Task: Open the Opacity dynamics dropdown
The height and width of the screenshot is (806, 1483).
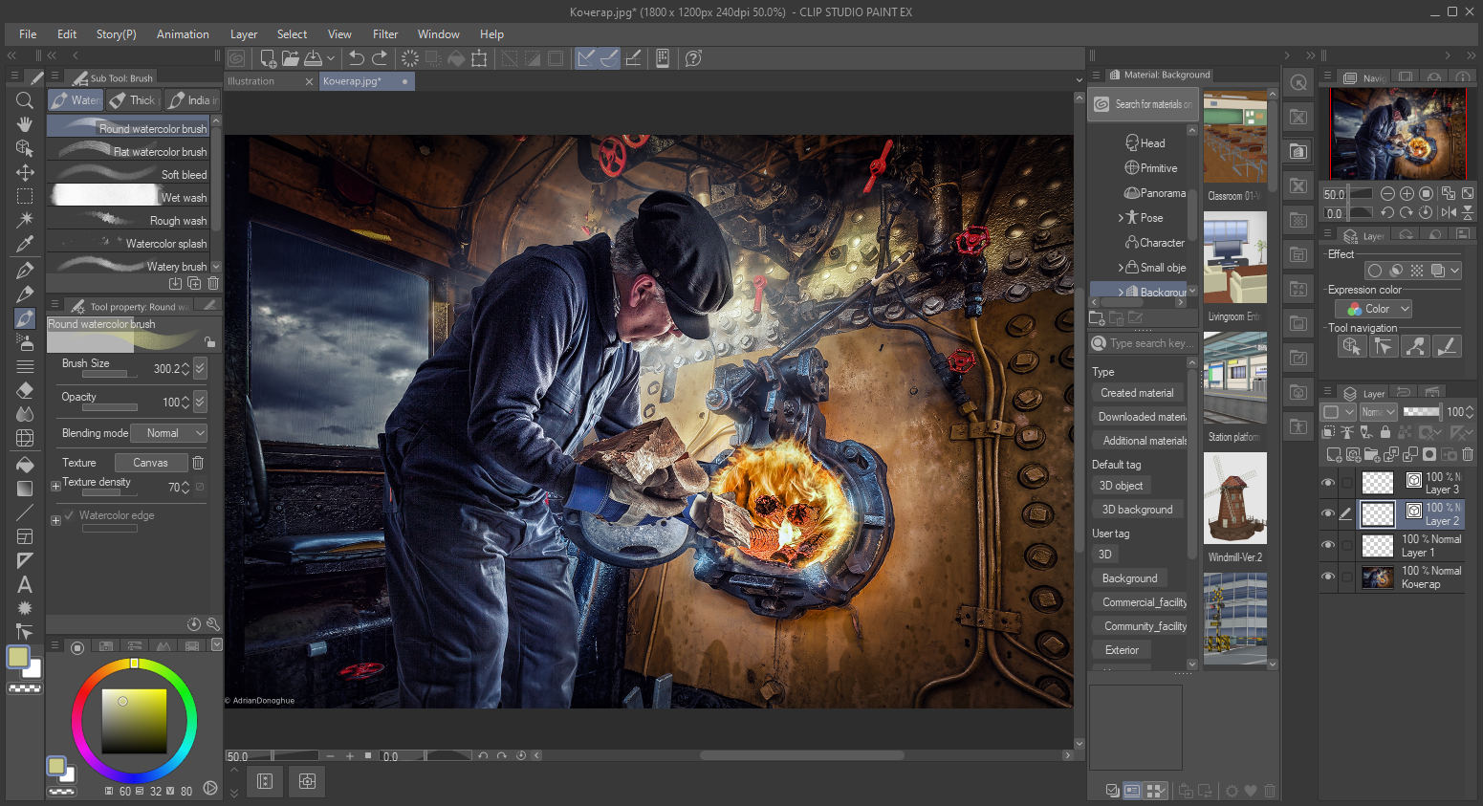Action: tap(200, 402)
